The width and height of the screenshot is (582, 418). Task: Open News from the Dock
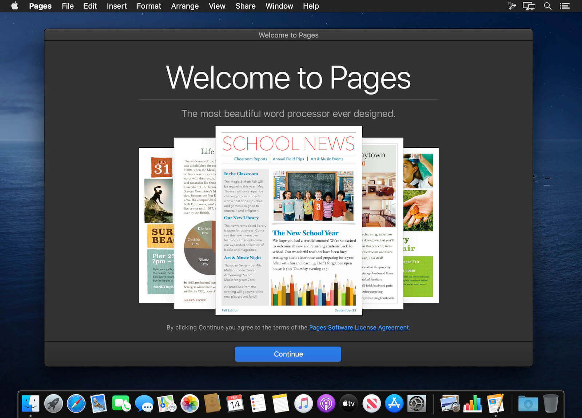(x=371, y=403)
